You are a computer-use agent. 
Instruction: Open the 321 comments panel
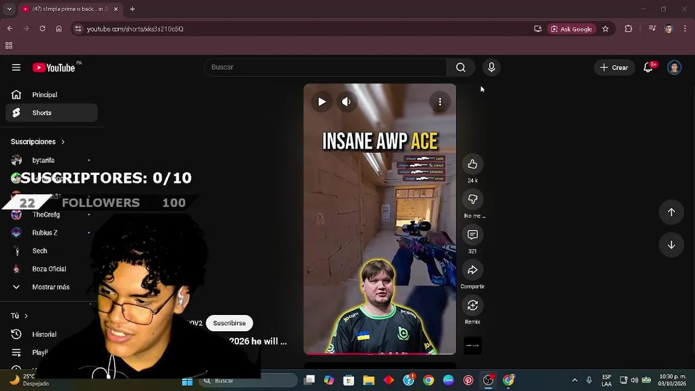pos(472,235)
